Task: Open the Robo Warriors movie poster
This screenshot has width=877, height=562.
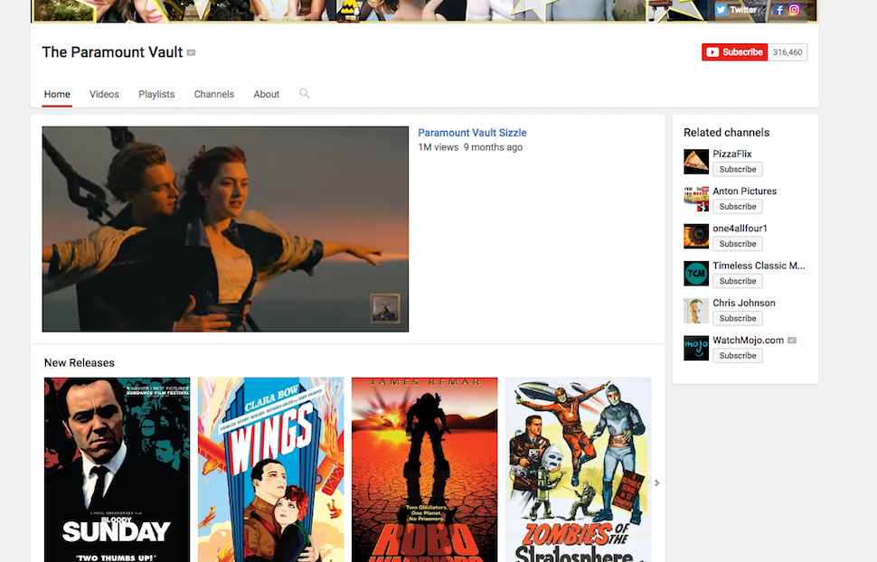Action: click(425, 470)
